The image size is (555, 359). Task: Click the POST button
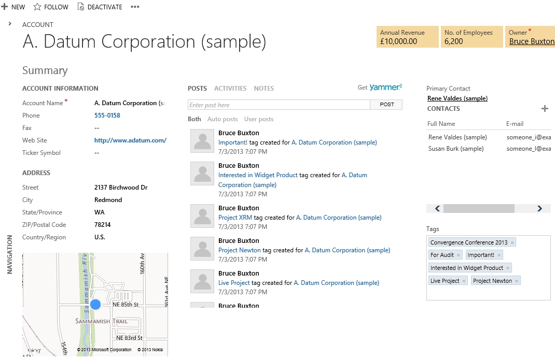(386, 105)
